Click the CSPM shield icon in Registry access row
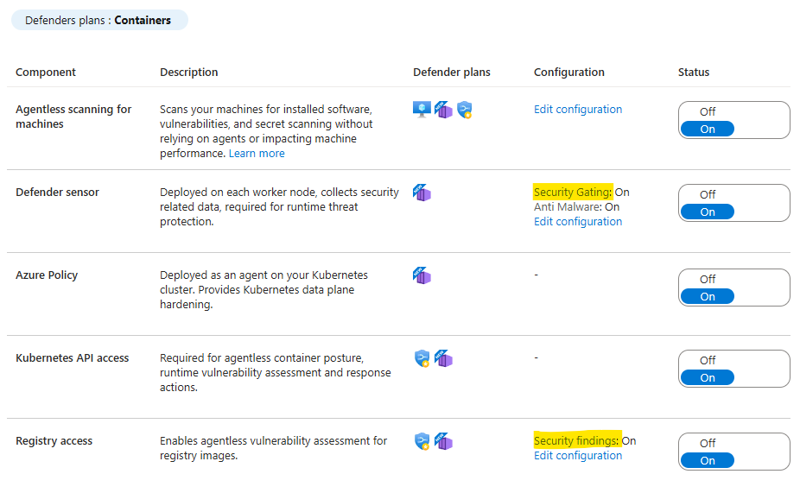Screen dimensions: 800x493 pyautogui.click(x=422, y=441)
